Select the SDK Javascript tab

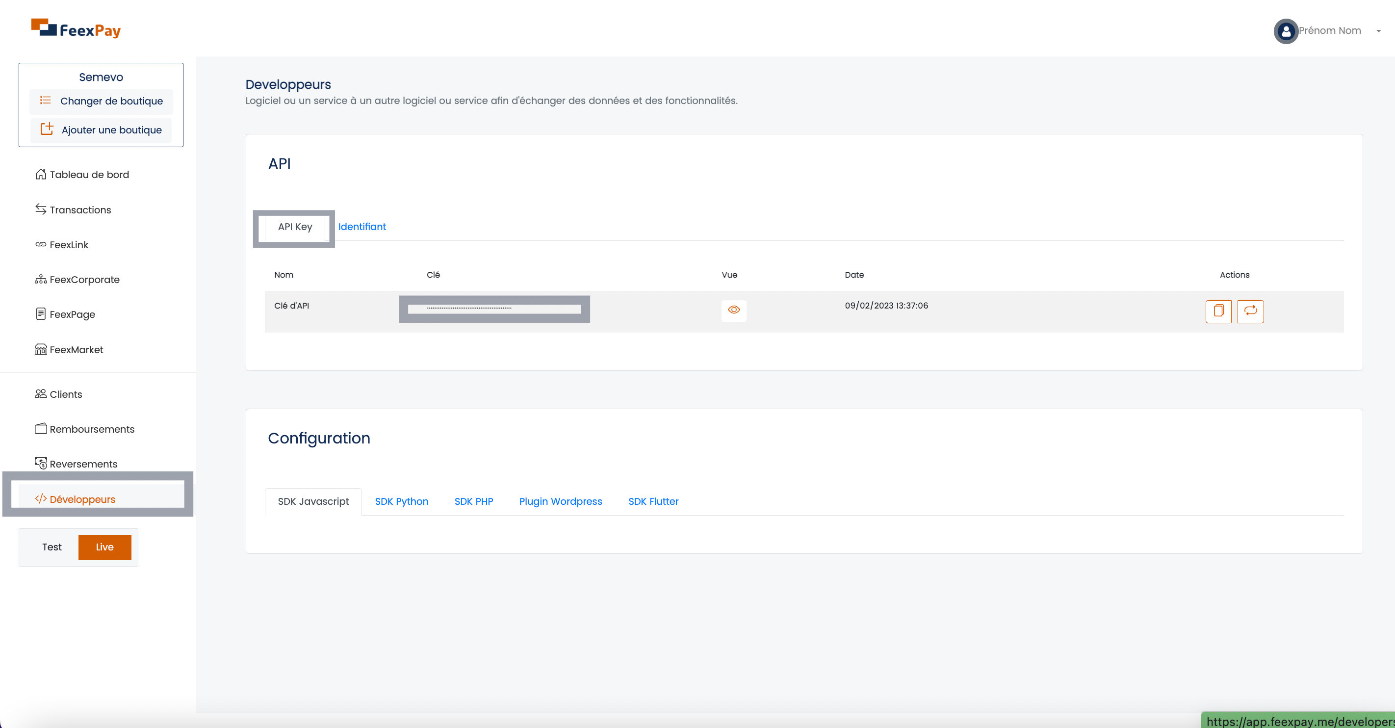[x=313, y=501]
